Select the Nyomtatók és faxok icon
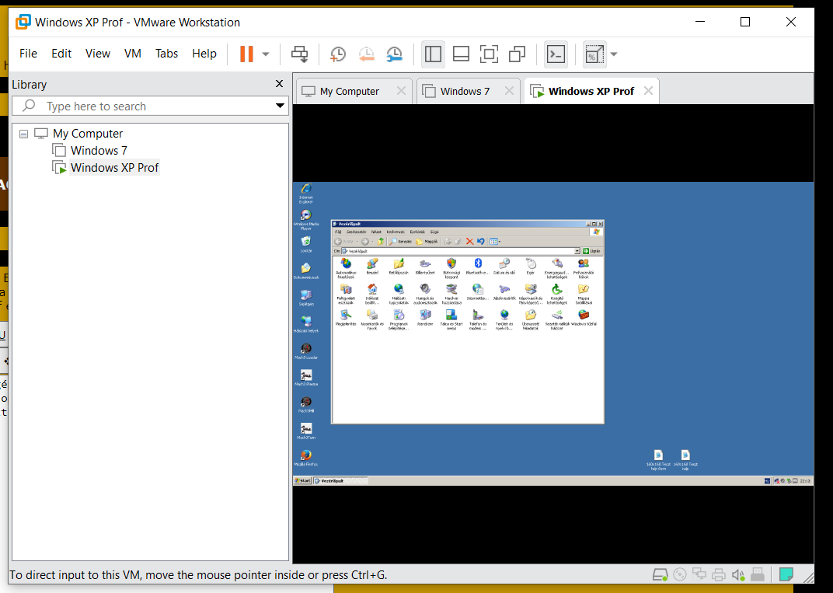 (372, 319)
